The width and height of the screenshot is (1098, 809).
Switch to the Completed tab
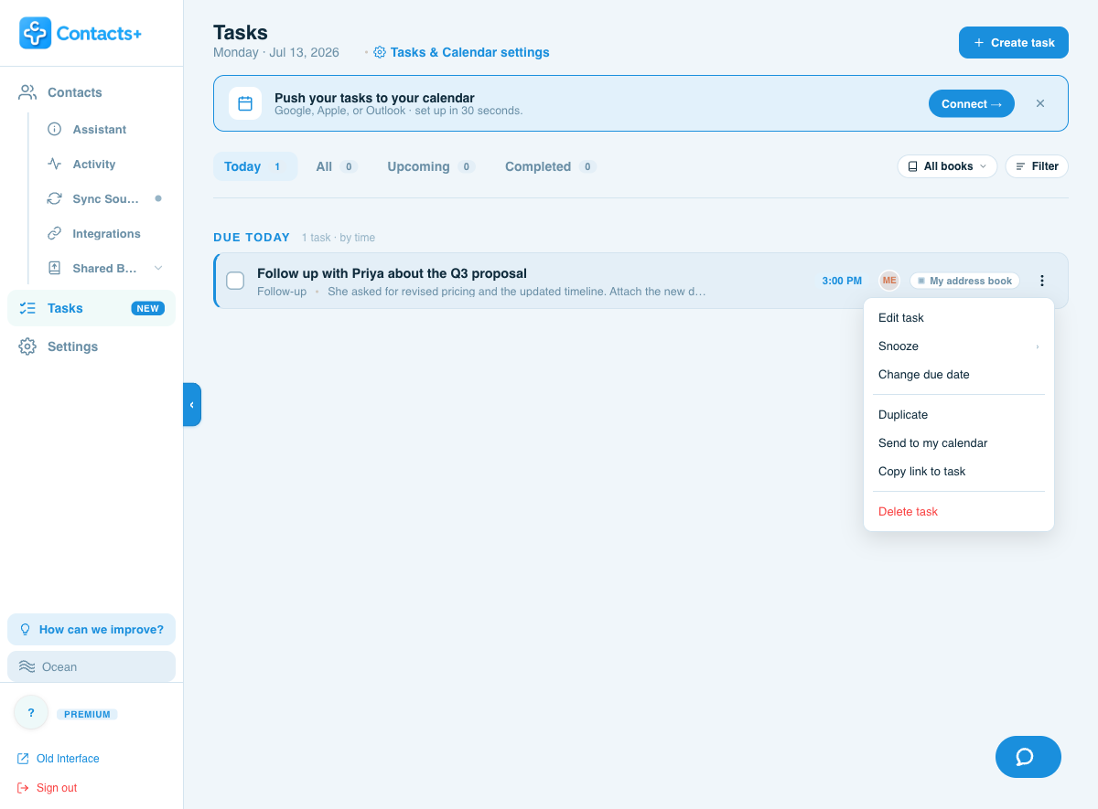click(x=551, y=166)
